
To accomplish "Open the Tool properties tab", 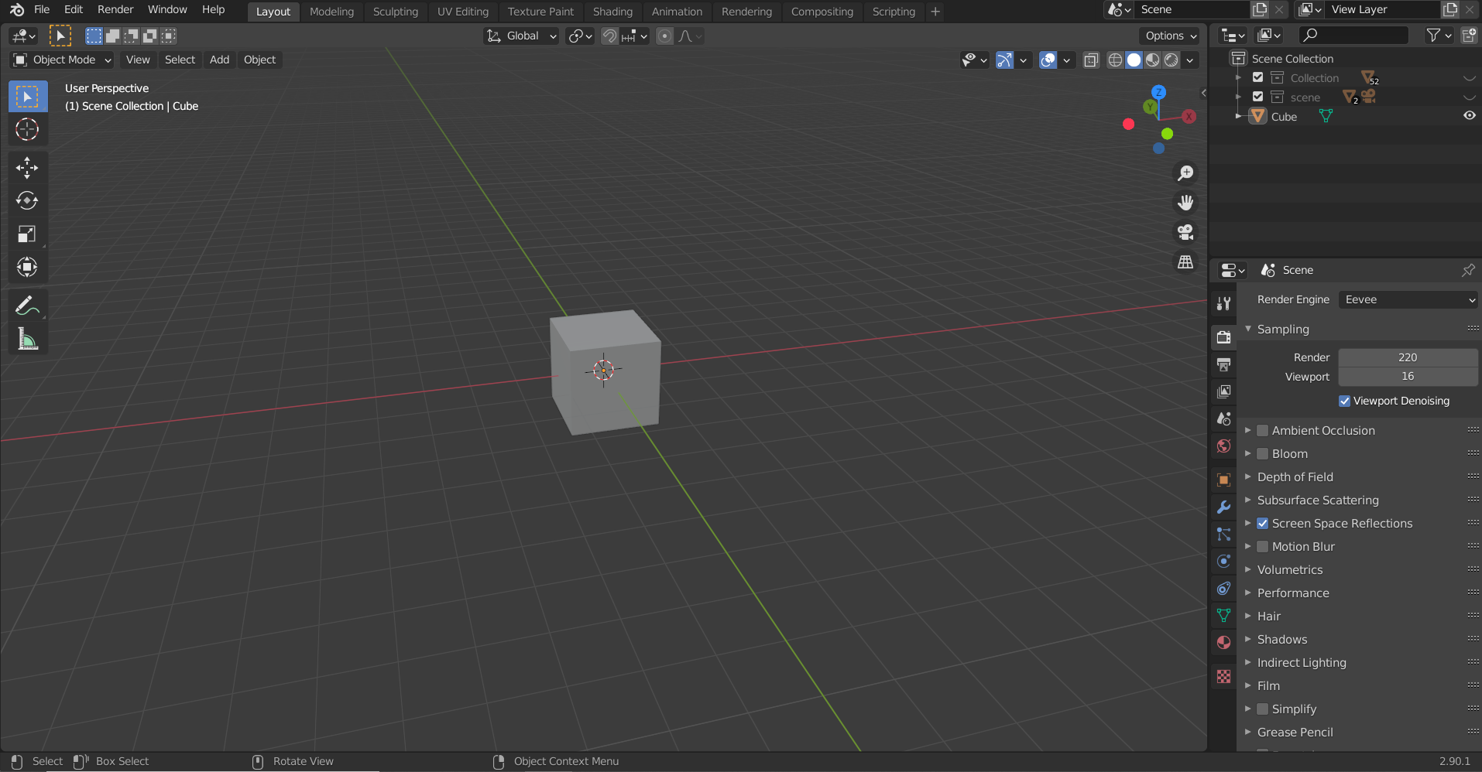I will tap(1223, 303).
